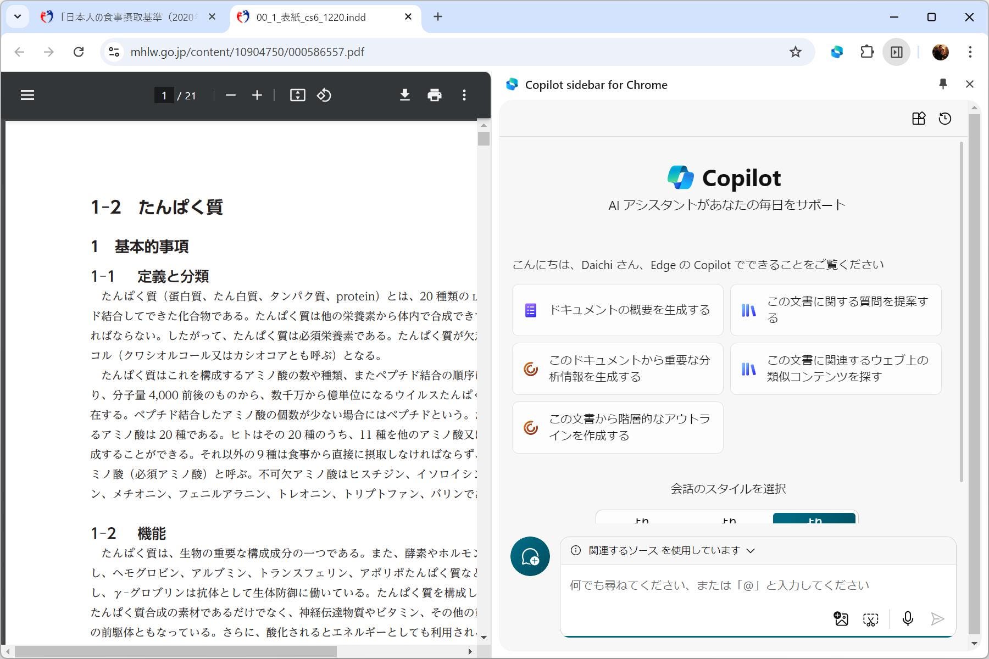Image resolution: width=989 pixels, height=659 pixels.
Task: Click the Copilot sidebar for Chrome title
Action: (596, 85)
